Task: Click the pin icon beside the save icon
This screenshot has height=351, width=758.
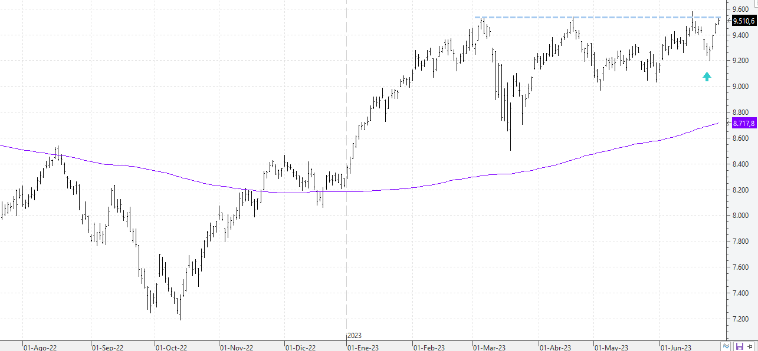Action: [750, 346]
